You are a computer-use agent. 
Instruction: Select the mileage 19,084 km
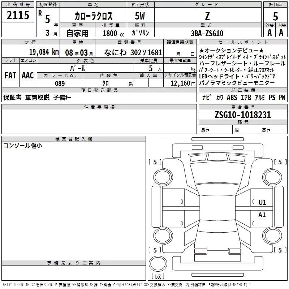tap(44, 52)
